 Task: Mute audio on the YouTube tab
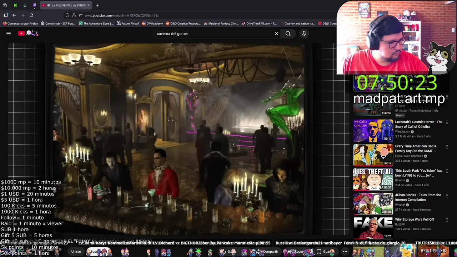click(x=48, y=5)
